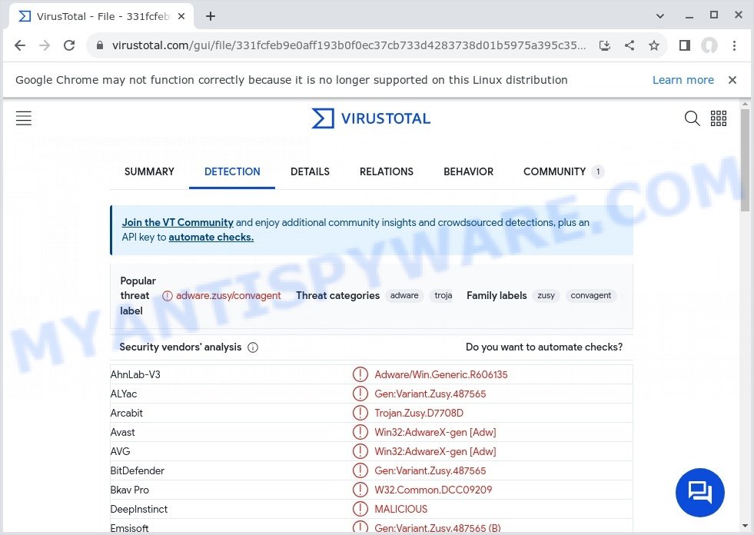
Task: Go back with the browser back arrow
Action: (x=20, y=45)
